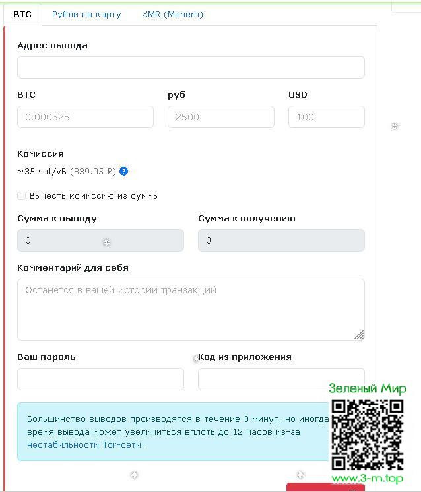Viewport: 421px width, 492px height.
Task: Click the 'Комментарий для себя' text area
Action: pos(191,309)
